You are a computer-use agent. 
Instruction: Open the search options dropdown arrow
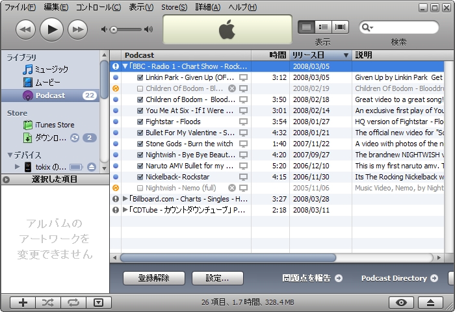click(x=372, y=27)
